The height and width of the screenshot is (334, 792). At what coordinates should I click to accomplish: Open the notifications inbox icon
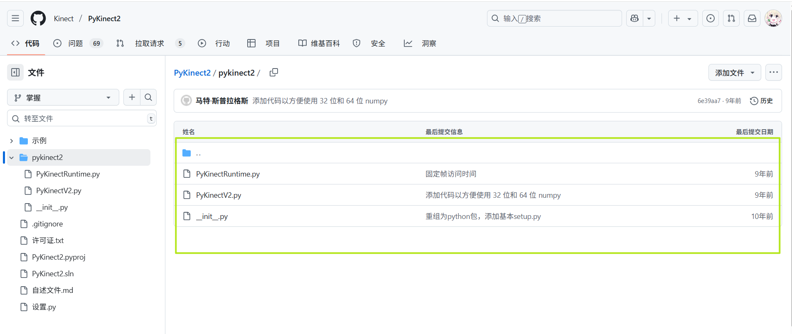(x=752, y=18)
